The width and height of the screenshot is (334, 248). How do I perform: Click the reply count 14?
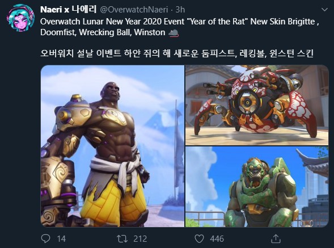(61, 238)
